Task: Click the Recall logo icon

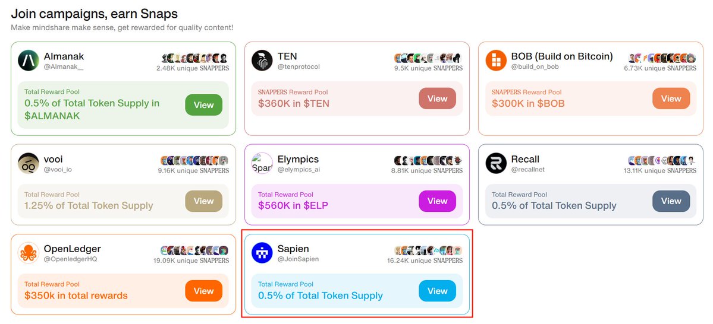Action: tap(496, 163)
